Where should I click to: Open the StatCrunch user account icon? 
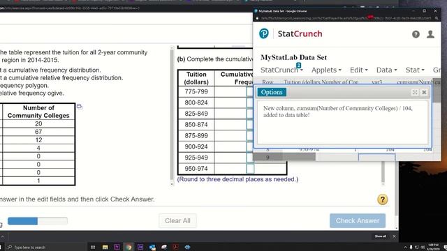pos(430,34)
